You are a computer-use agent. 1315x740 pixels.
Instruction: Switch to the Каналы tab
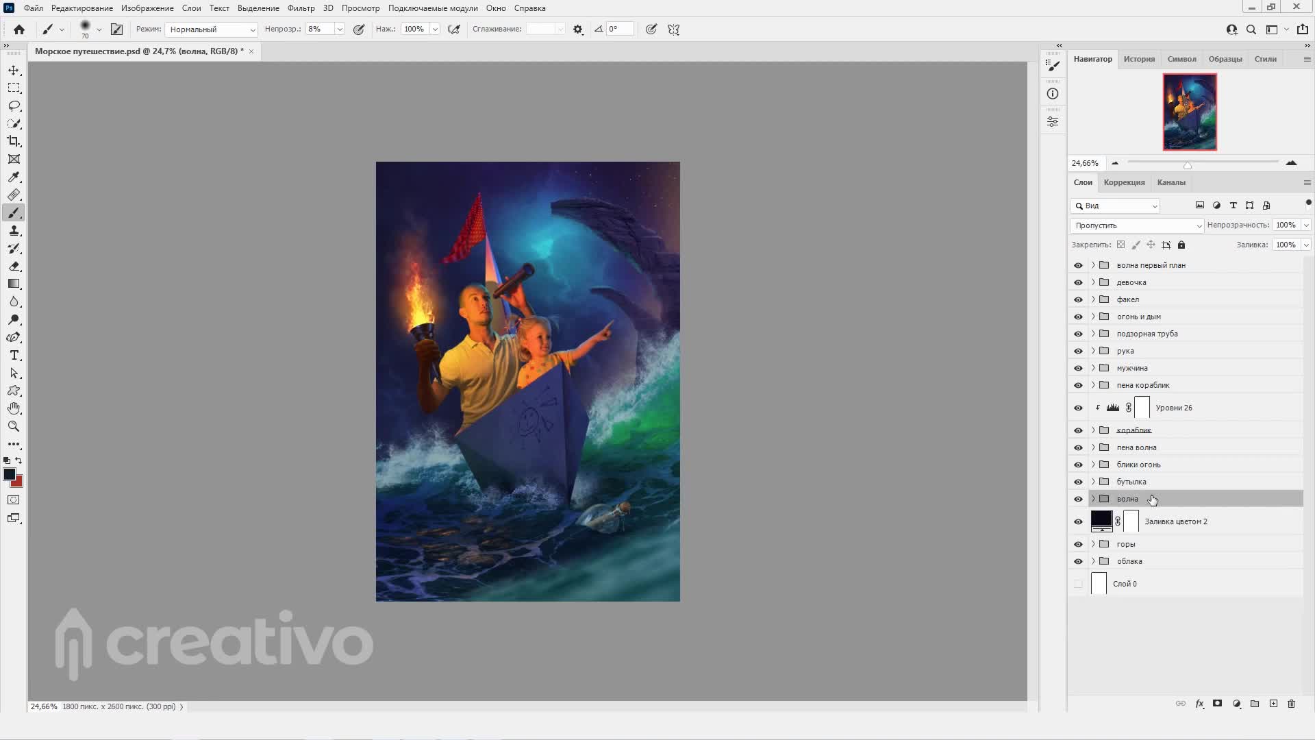[x=1170, y=182]
